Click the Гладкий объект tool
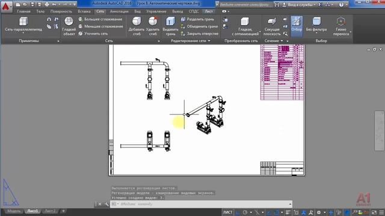The width and height of the screenshot is (385, 216). [69, 26]
